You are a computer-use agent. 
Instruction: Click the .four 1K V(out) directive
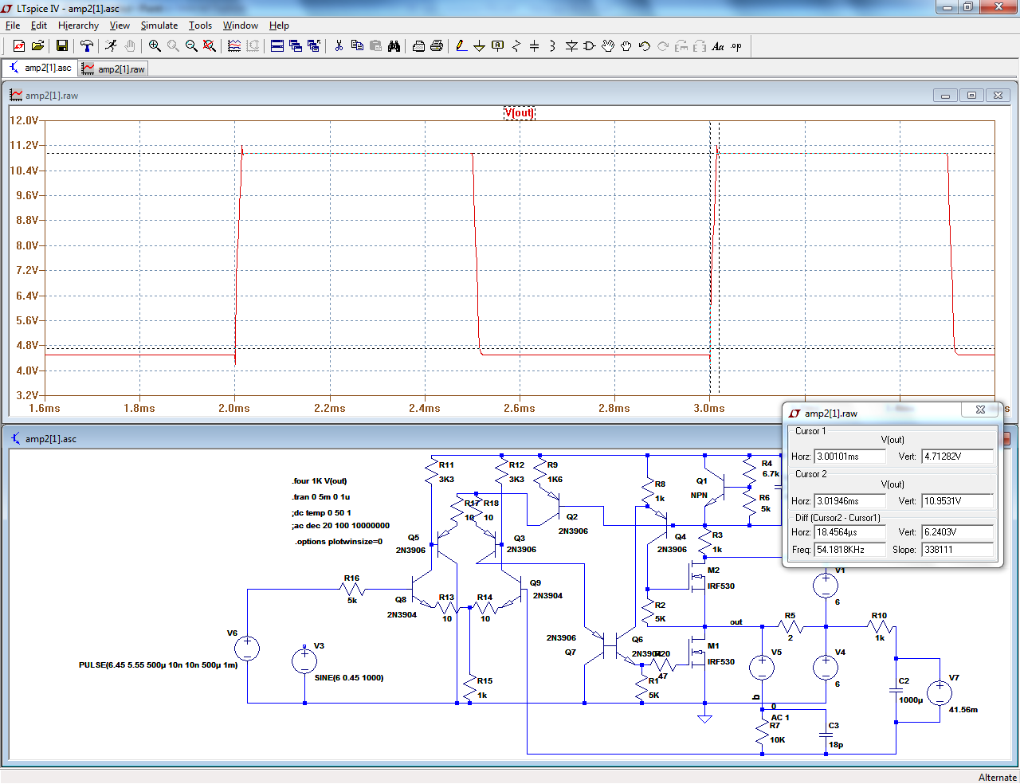pyautogui.click(x=320, y=480)
